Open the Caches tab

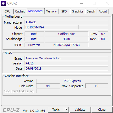point(20,11)
